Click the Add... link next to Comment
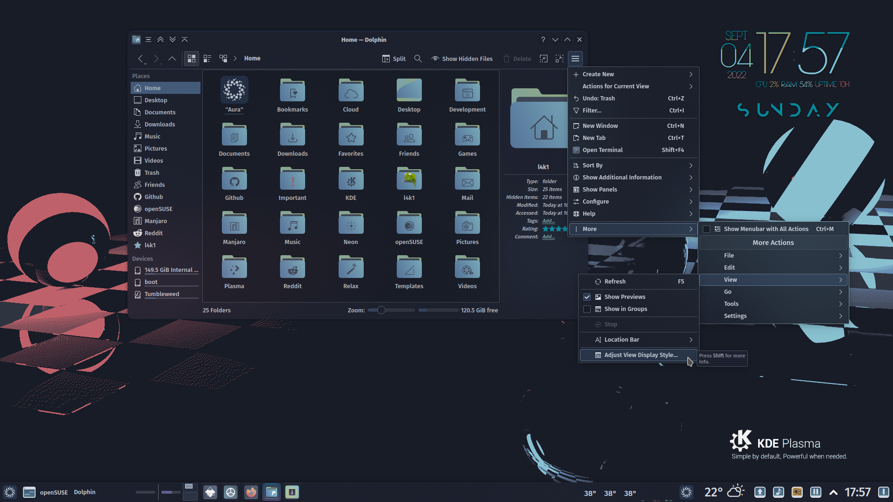The height and width of the screenshot is (502, 893). (548, 237)
